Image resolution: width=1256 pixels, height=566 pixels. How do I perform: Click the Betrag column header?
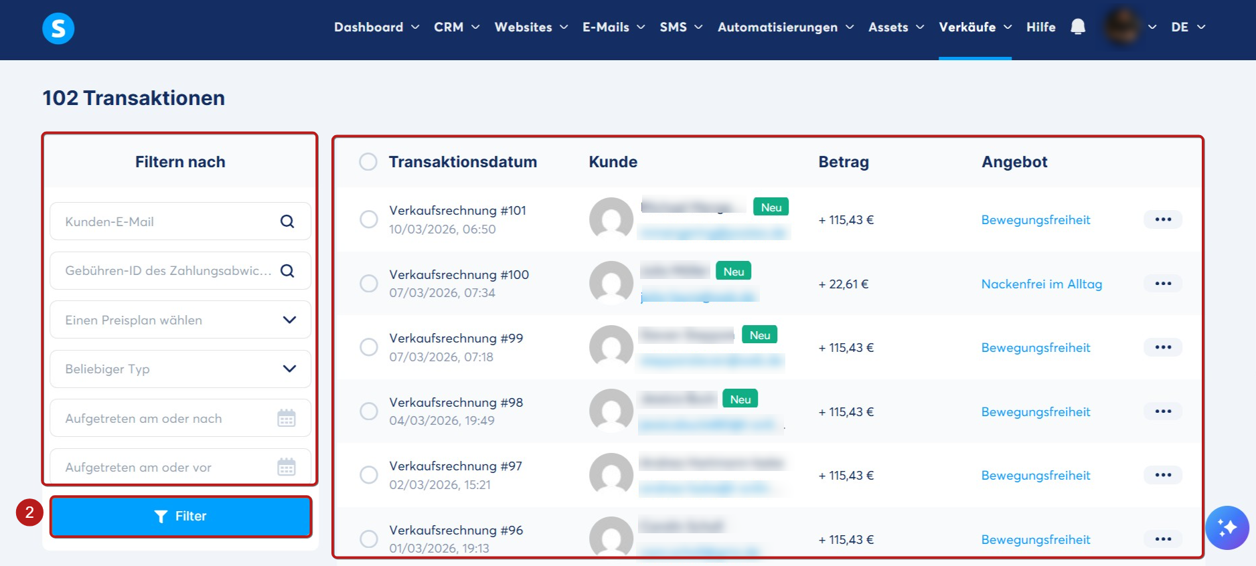point(844,162)
